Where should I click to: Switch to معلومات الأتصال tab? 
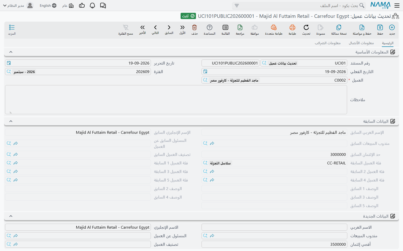click(x=361, y=43)
